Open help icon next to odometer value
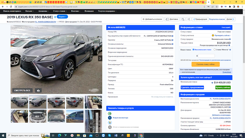This screenshot has height=138, width=245. (x=173, y=40)
